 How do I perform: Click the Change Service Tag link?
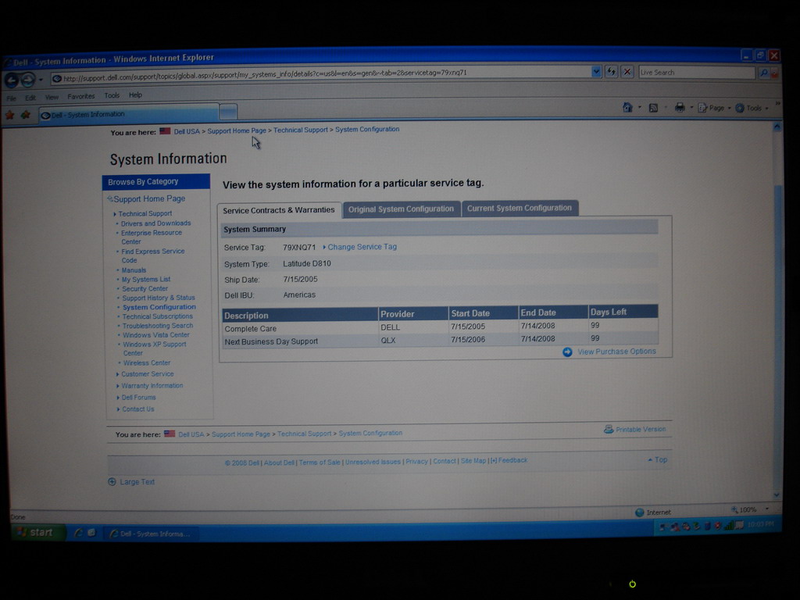click(362, 247)
